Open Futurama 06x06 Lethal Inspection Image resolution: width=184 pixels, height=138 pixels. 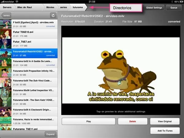tap(29, 92)
